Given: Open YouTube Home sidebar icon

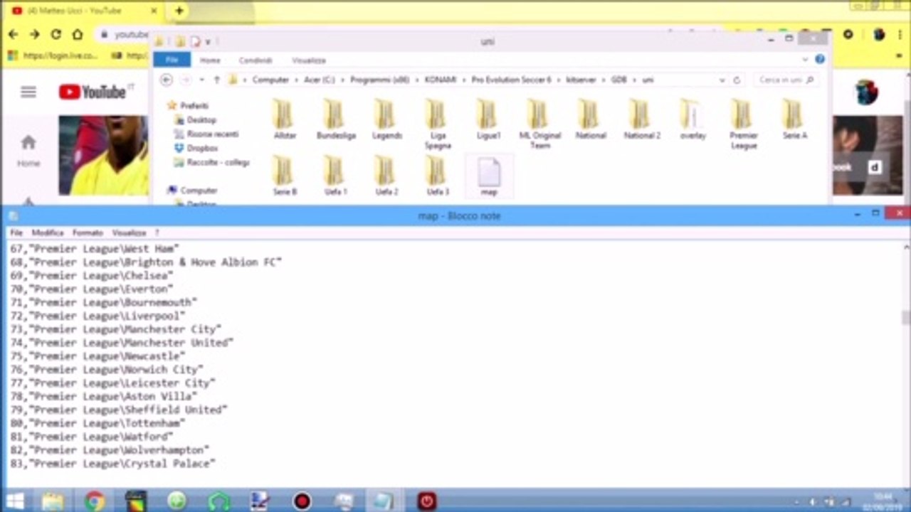Looking at the screenshot, I should point(28,150).
